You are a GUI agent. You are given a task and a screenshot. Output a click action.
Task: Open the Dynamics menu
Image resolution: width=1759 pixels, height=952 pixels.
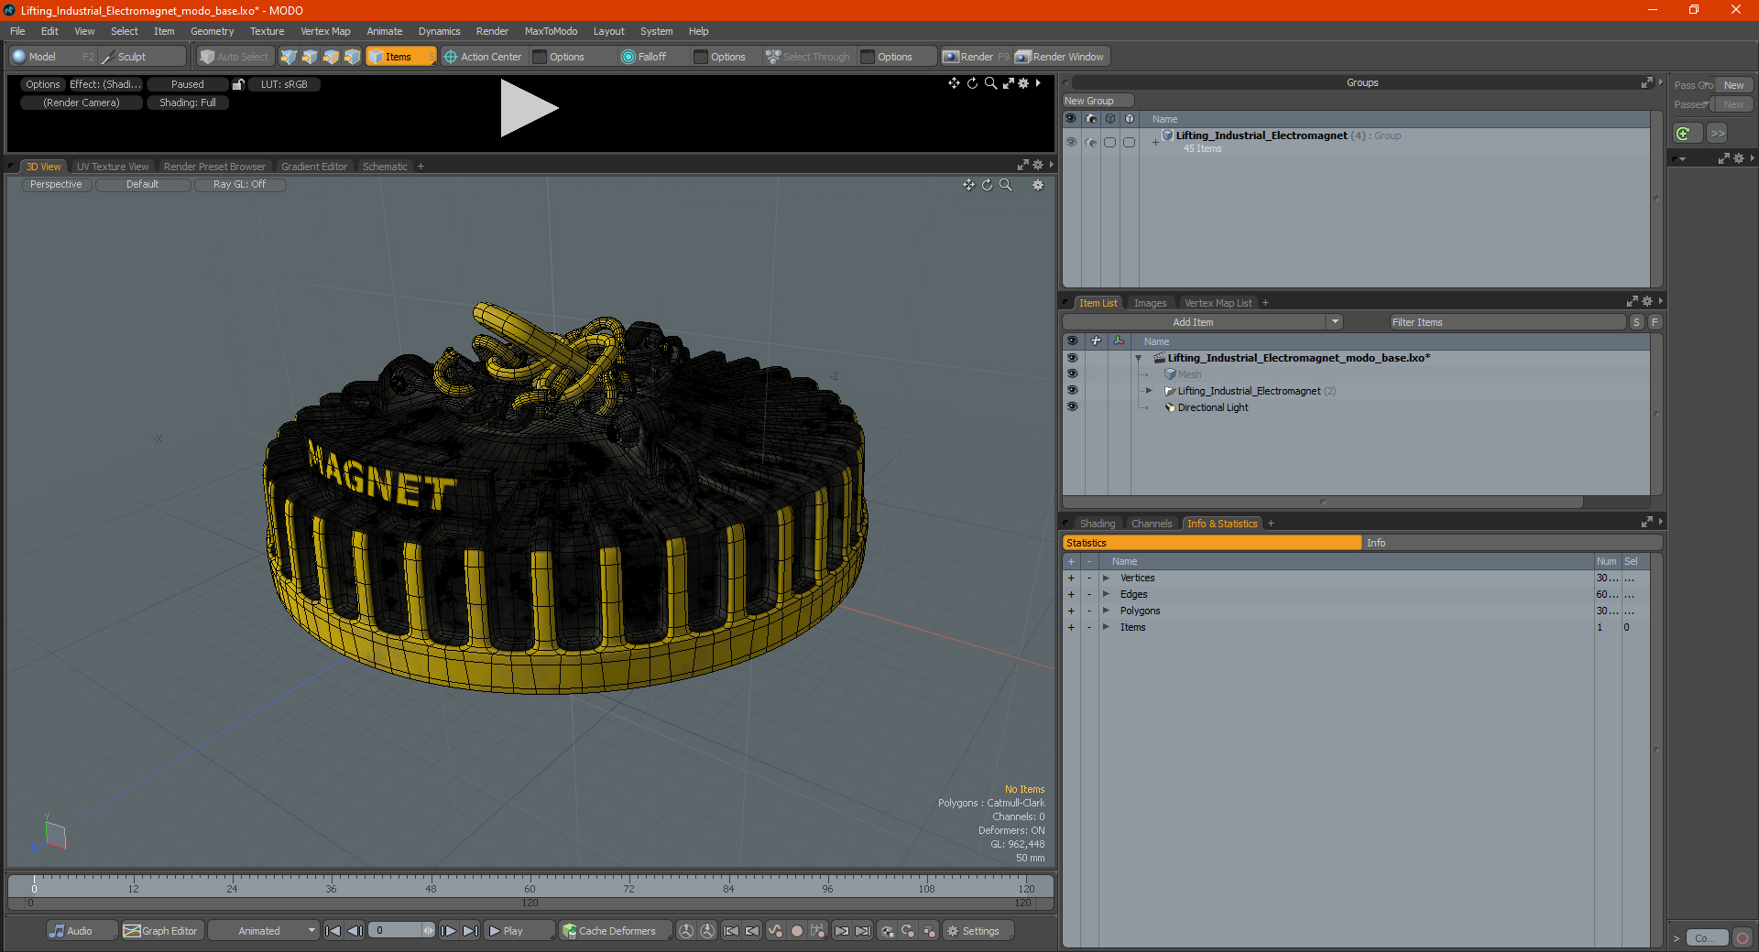coord(439,31)
